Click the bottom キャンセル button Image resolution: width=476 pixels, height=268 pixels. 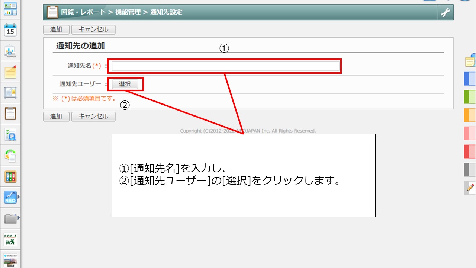[93, 116]
